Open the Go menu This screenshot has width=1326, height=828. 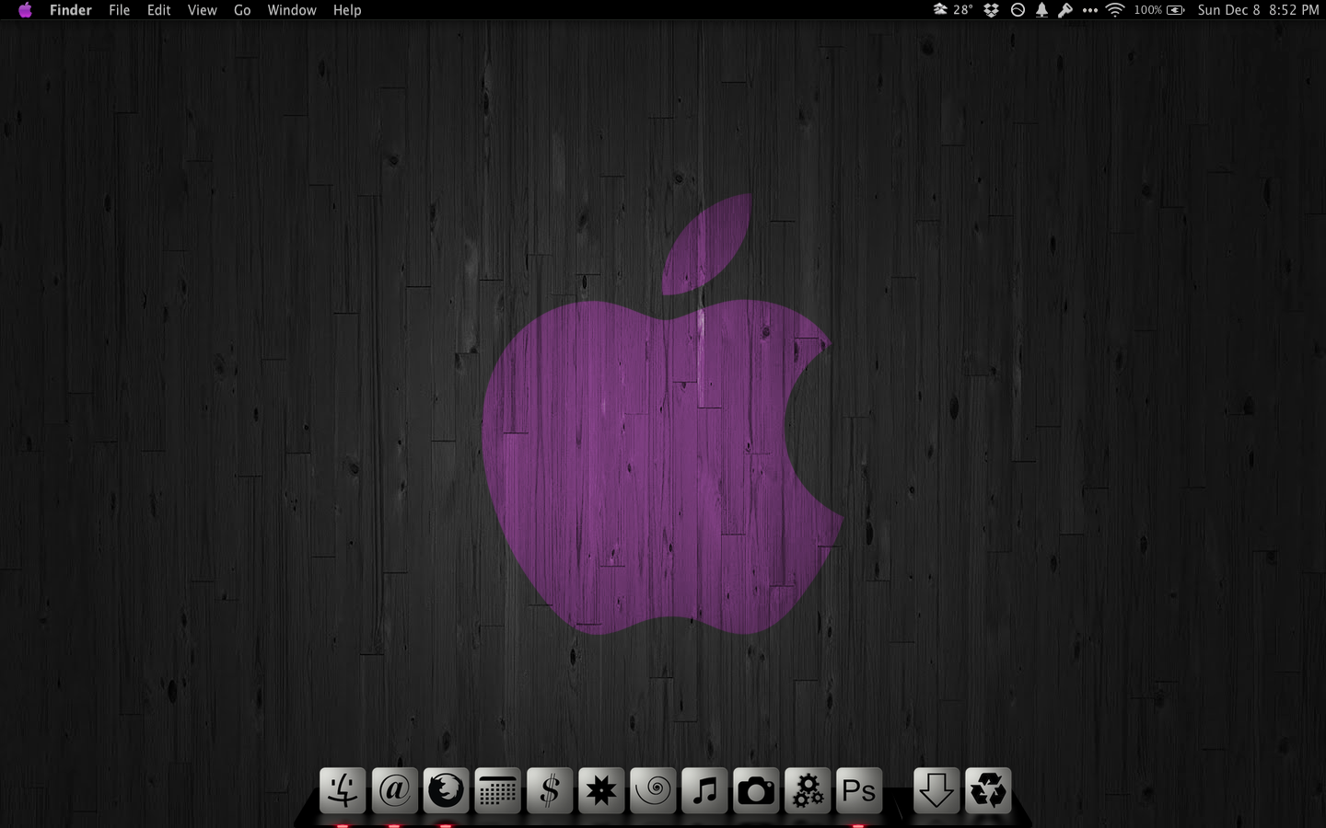coord(242,10)
